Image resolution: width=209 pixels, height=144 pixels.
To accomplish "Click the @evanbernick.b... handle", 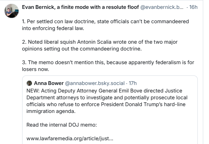I will (x=162, y=7).
